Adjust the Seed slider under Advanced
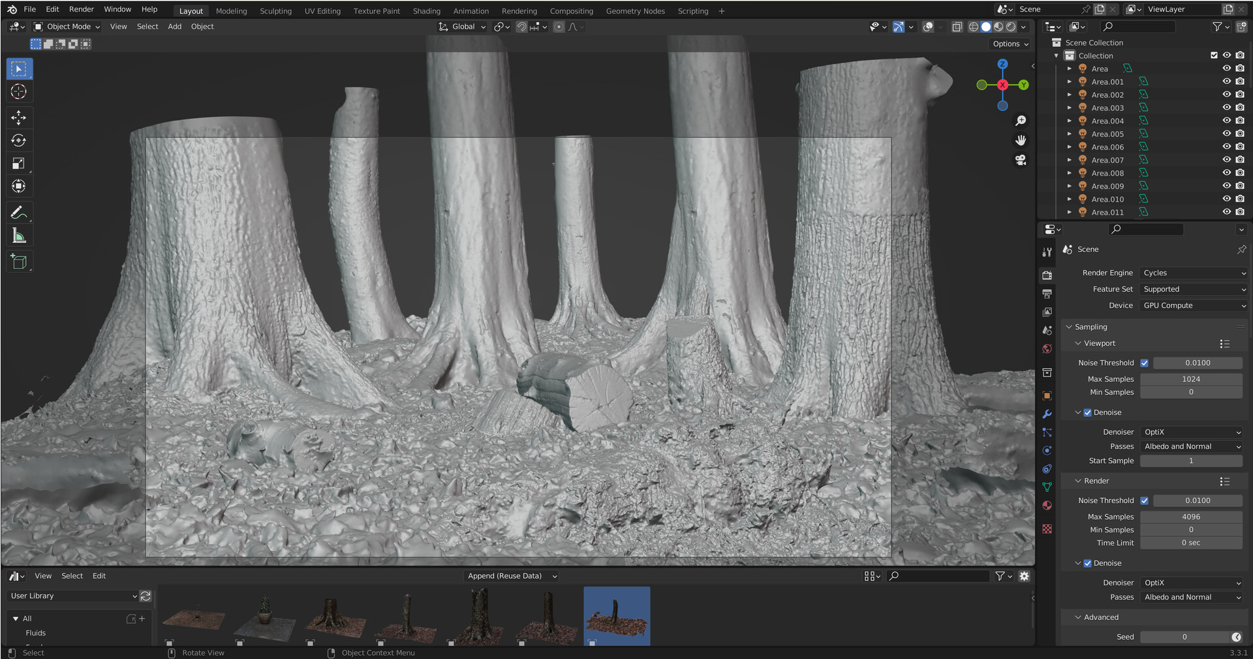This screenshot has width=1253, height=659. (x=1184, y=637)
